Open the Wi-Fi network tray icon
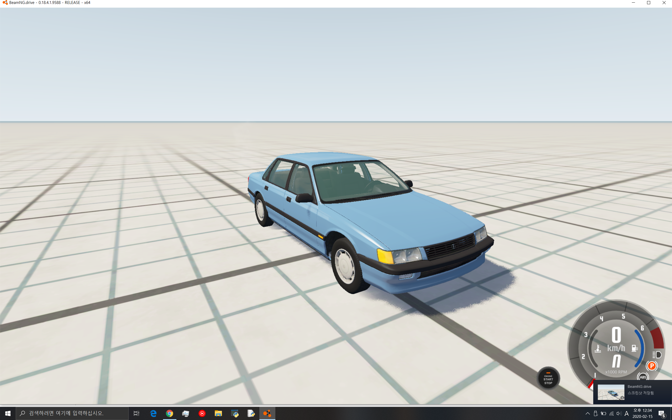Image resolution: width=672 pixels, height=420 pixels. coord(611,413)
